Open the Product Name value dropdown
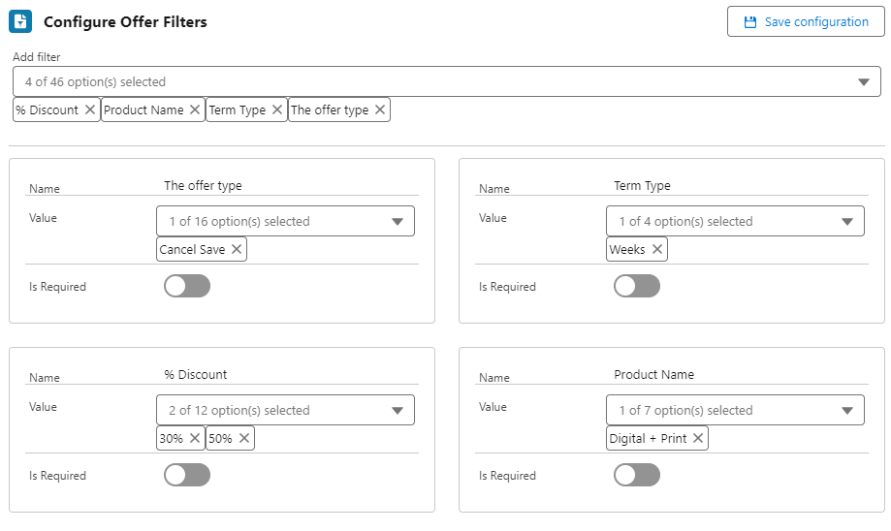This screenshot has height=531, width=891. [x=735, y=410]
